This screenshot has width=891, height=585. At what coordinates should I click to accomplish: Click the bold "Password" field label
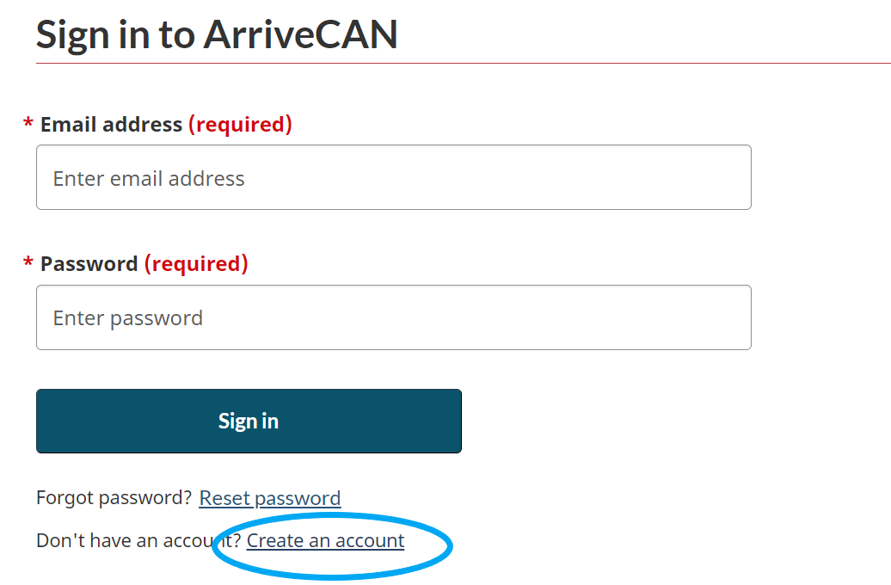pos(89,264)
